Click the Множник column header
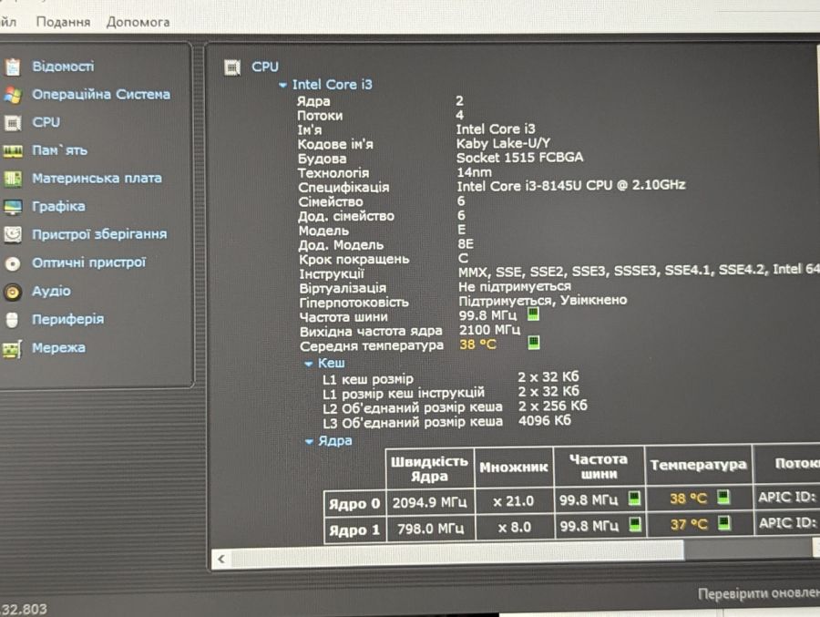 [x=514, y=467]
